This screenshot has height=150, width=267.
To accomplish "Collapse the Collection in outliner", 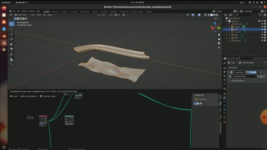I will (x=227, y=21).
